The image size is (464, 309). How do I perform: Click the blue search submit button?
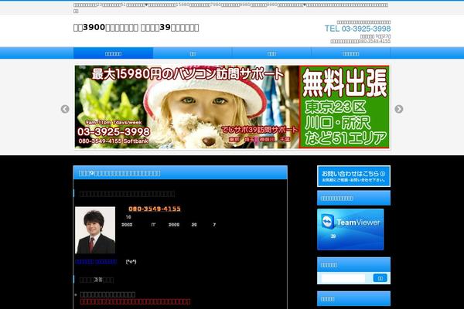380,278
